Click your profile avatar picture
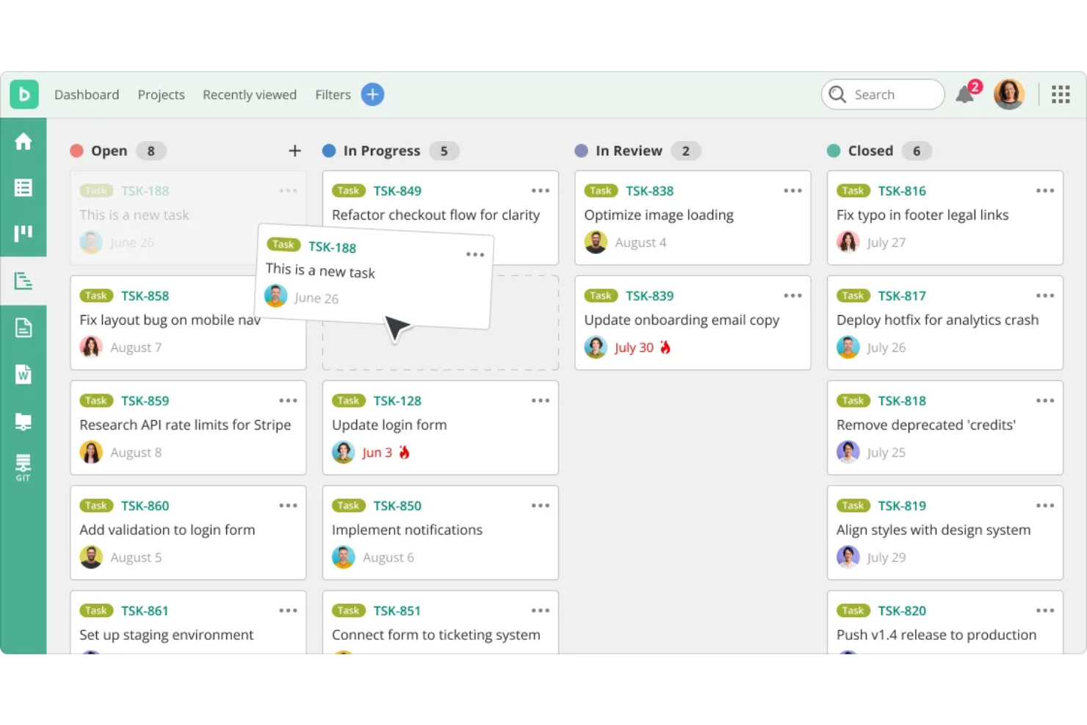 pyautogui.click(x=1009, y=94)
